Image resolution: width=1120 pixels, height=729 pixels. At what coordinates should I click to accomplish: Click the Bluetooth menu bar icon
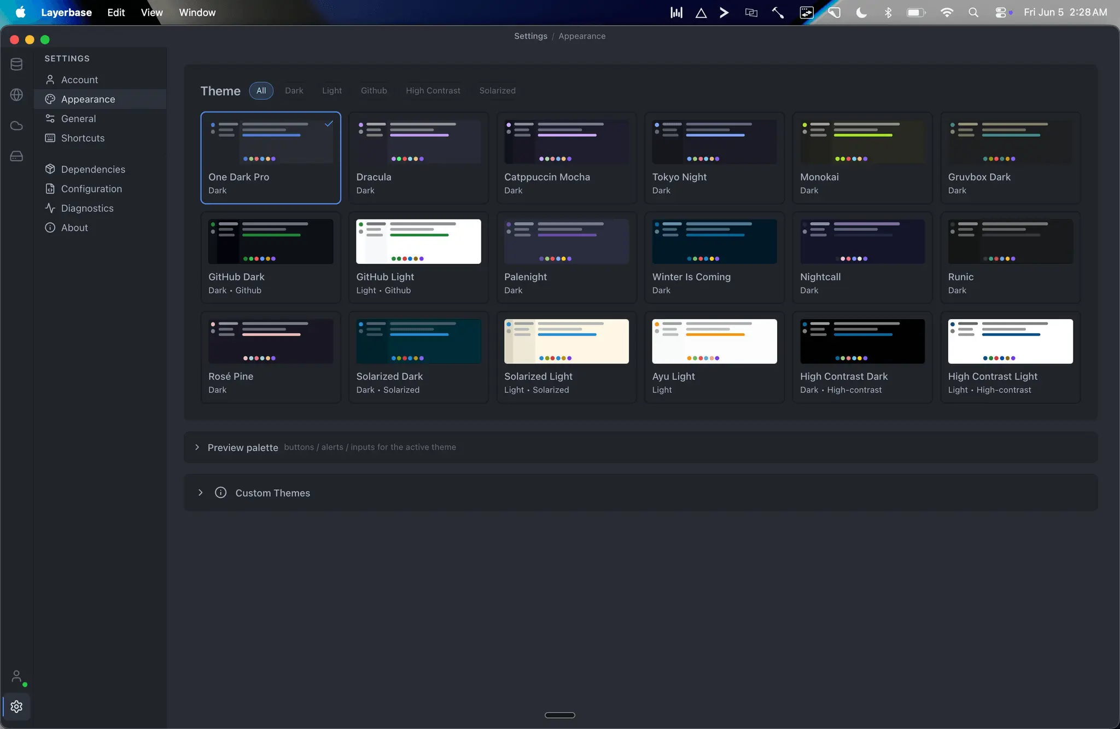(x=888, y=12)
